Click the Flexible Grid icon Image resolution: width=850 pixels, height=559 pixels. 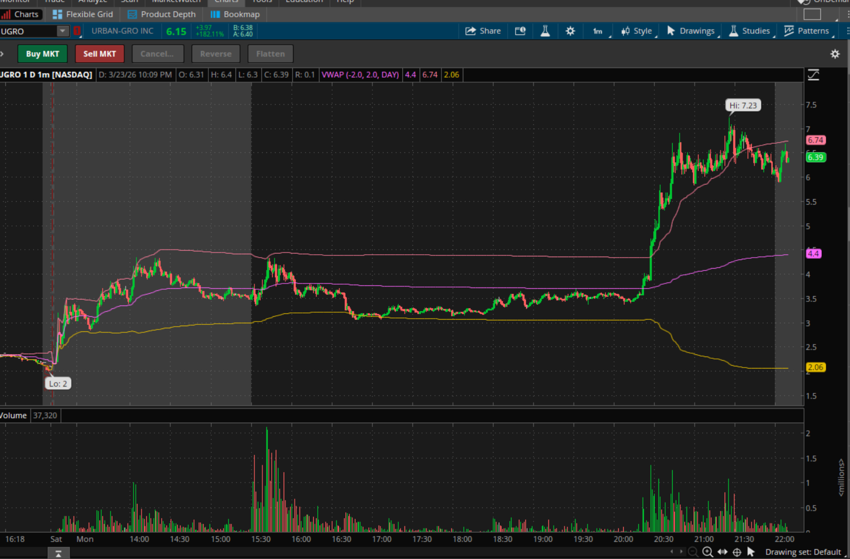point(58,14)
